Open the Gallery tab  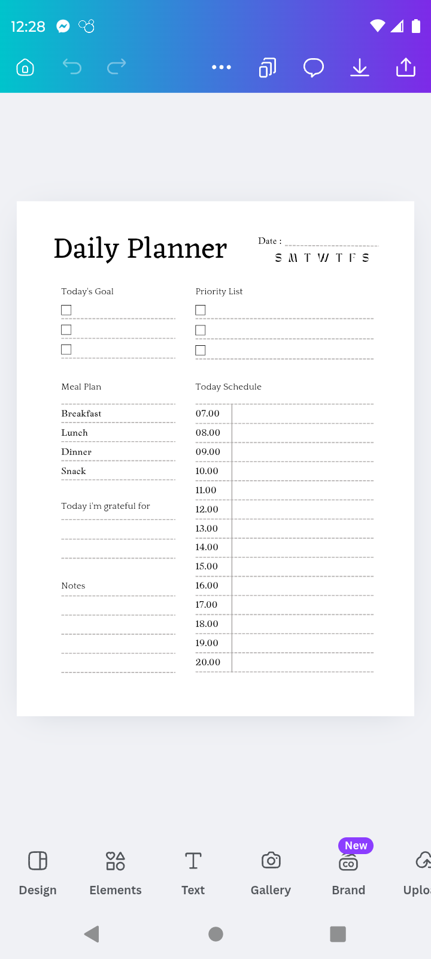coord(271,871)
